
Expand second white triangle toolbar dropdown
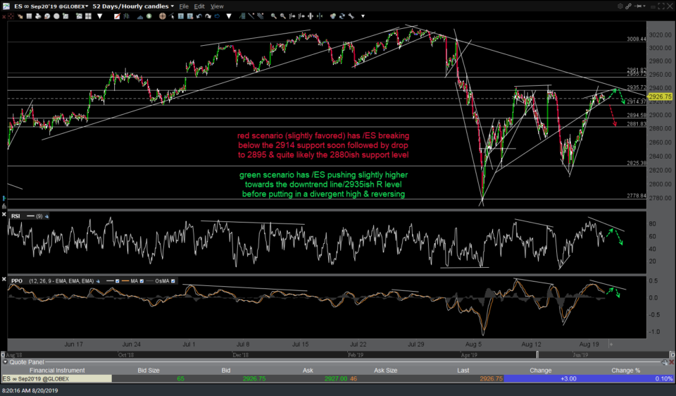click(x=228, y=16)
